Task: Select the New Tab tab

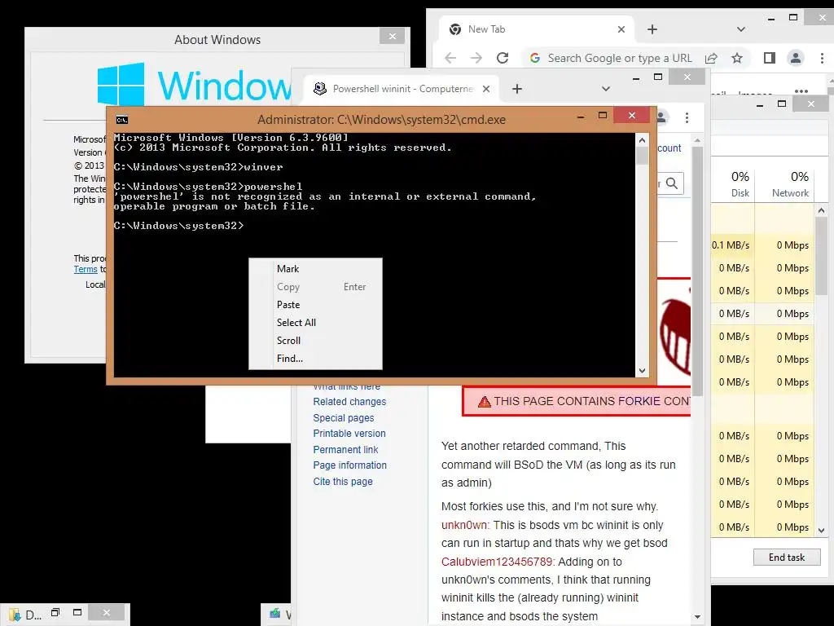Action: tap(536, 29)
